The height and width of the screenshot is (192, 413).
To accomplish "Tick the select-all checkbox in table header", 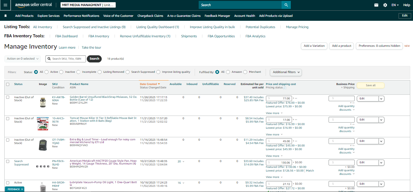I will 8,84.
